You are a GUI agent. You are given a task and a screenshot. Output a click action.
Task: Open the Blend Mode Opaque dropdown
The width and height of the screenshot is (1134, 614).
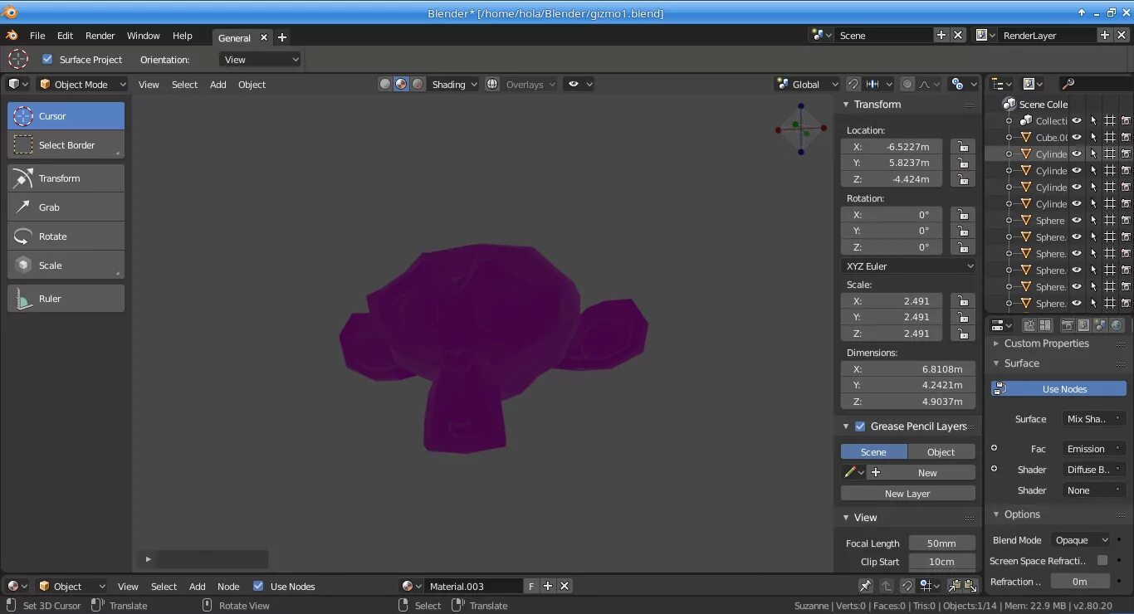pyautogui.click(x=1081, y=539)
